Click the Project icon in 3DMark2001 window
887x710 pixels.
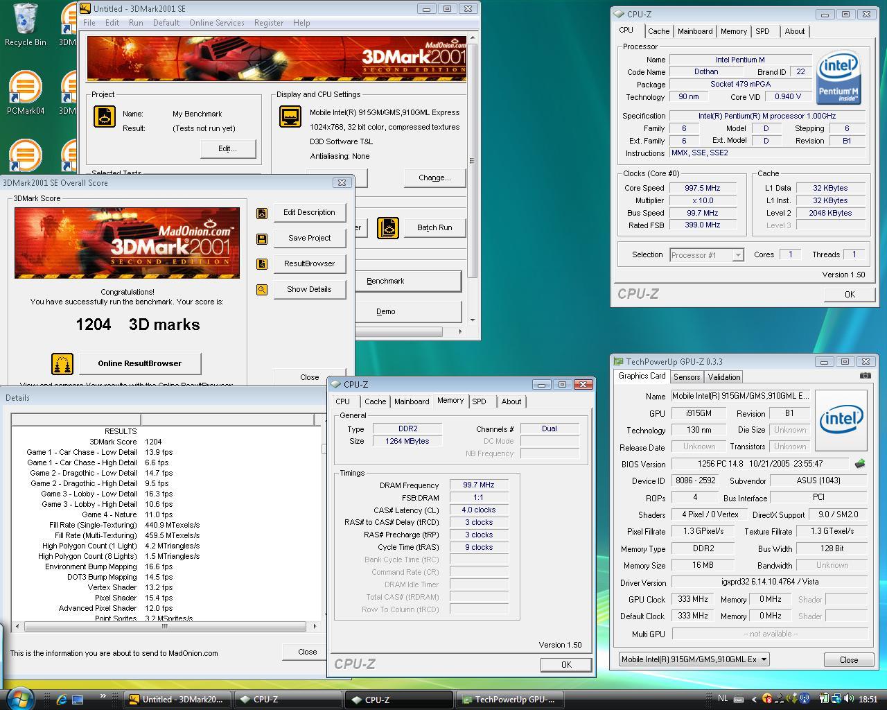[105, 116]
